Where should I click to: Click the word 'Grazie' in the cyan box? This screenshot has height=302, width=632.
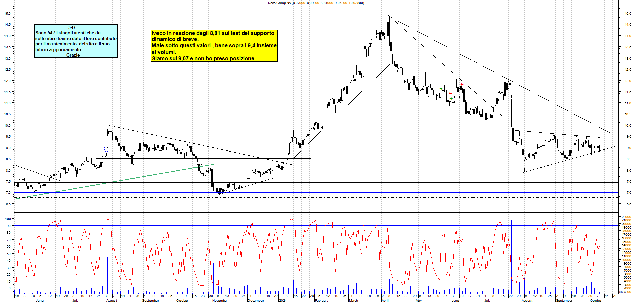73,55
